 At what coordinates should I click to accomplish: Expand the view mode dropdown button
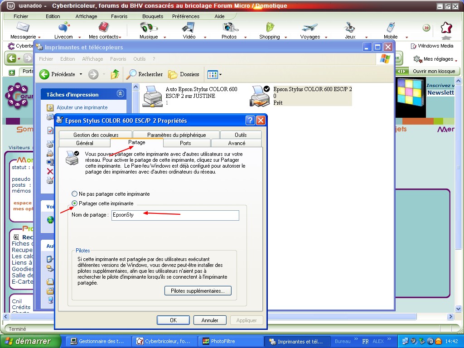coord(221,74)
